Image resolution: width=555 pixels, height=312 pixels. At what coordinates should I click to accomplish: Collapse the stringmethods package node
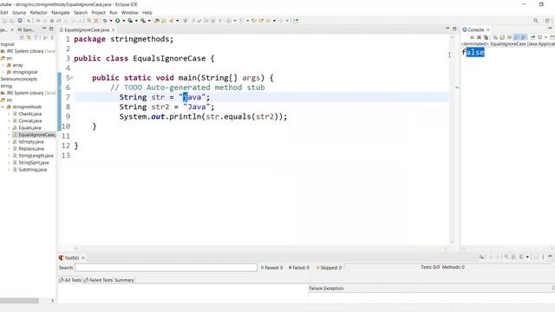coord(3,107)
